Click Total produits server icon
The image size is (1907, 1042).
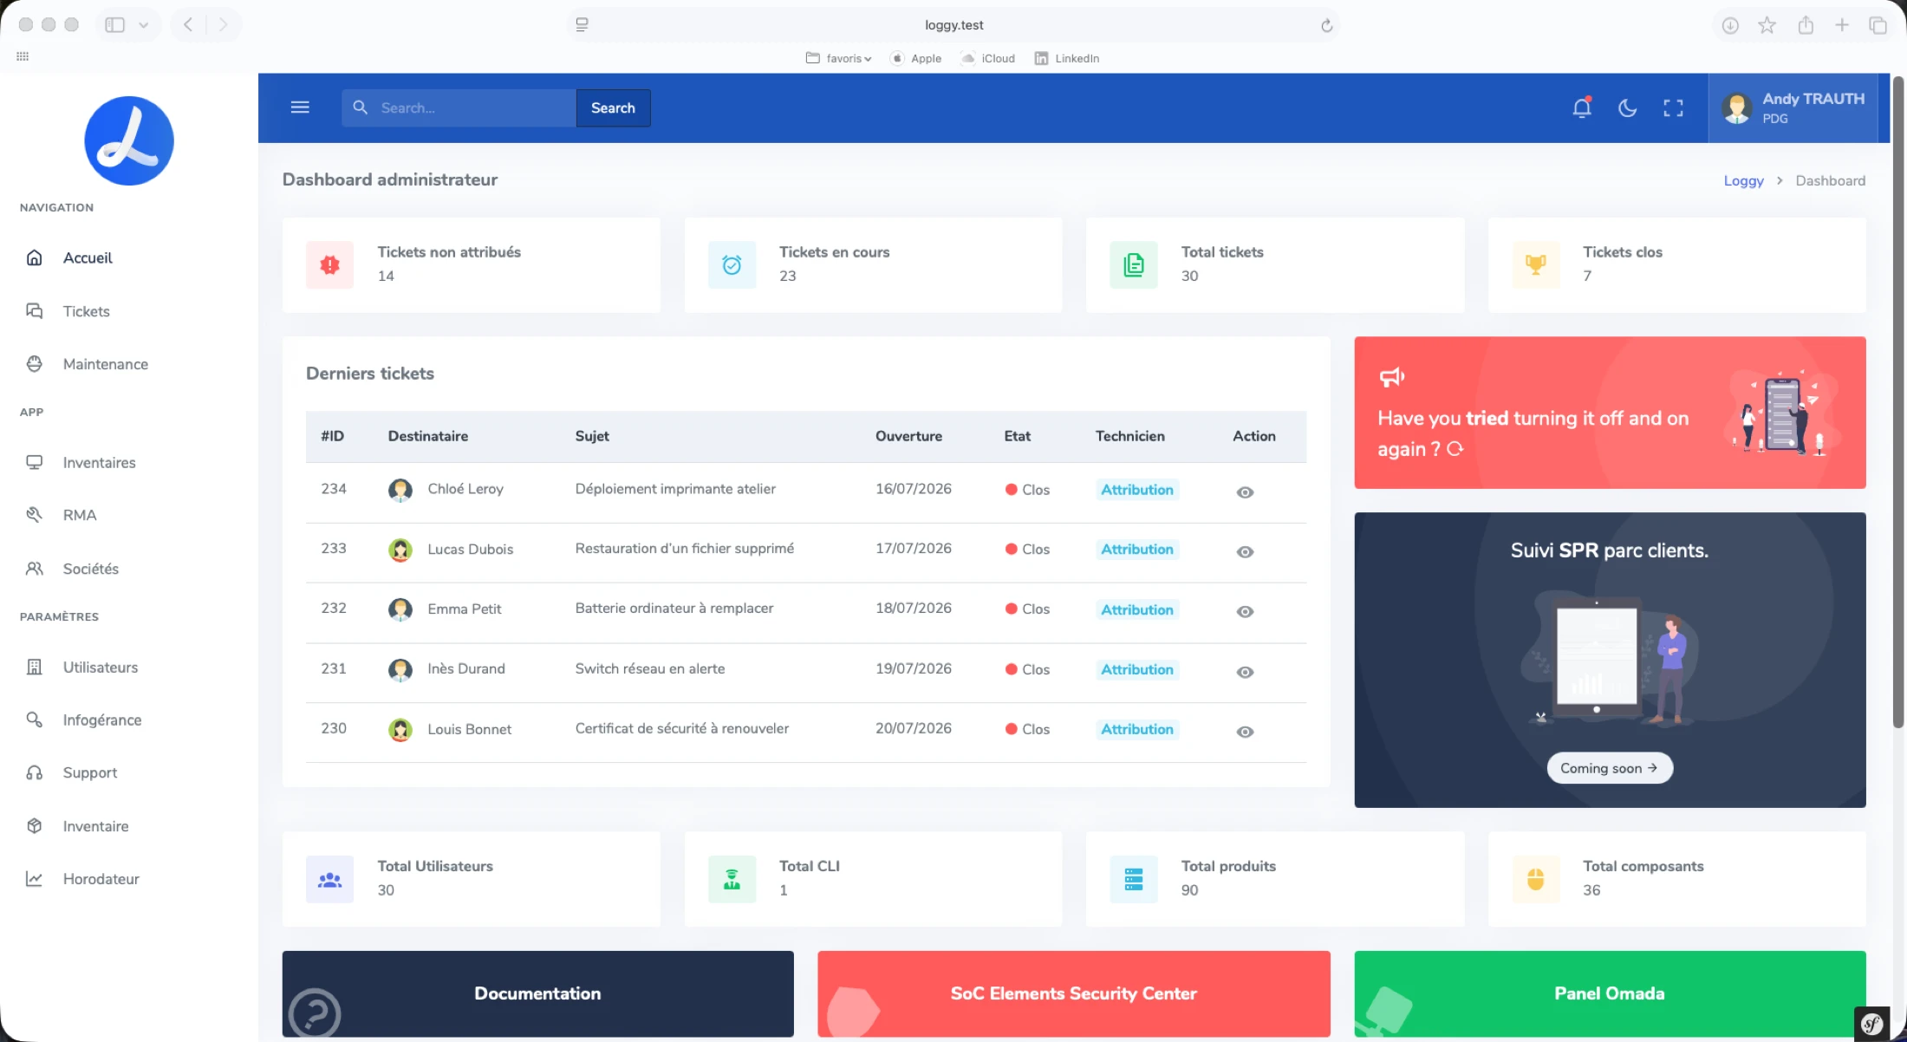tap(1134, 879)
